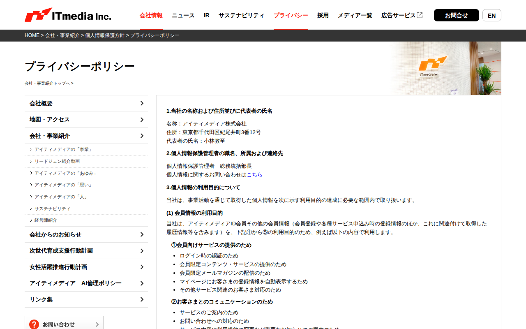
Task: Click the heading 1.当社の名称および住所並びに代表者の氏名
Action: coord(219,111)
